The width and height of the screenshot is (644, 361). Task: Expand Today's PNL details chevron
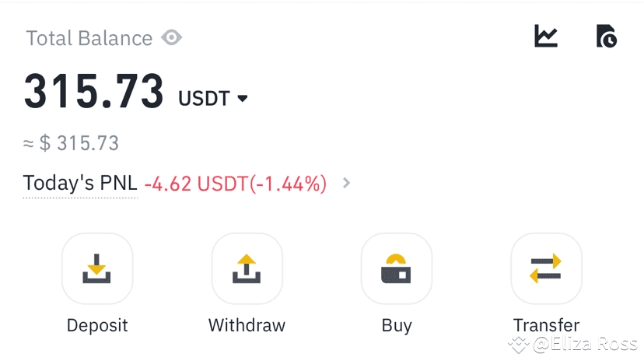[346, 183]
